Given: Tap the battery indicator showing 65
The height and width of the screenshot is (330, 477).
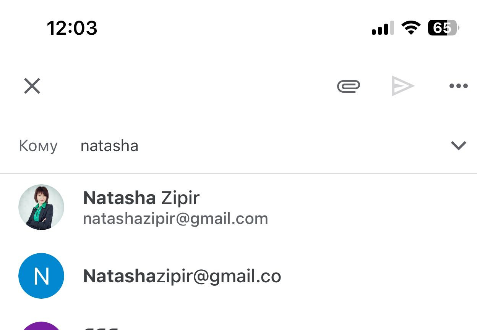Looking at the screenshot, I should 443,28.
